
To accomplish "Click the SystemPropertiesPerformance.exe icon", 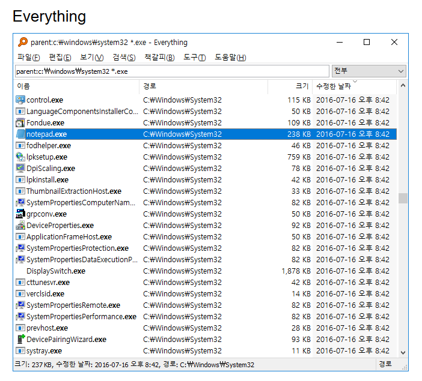I will [x=20, y=317].
